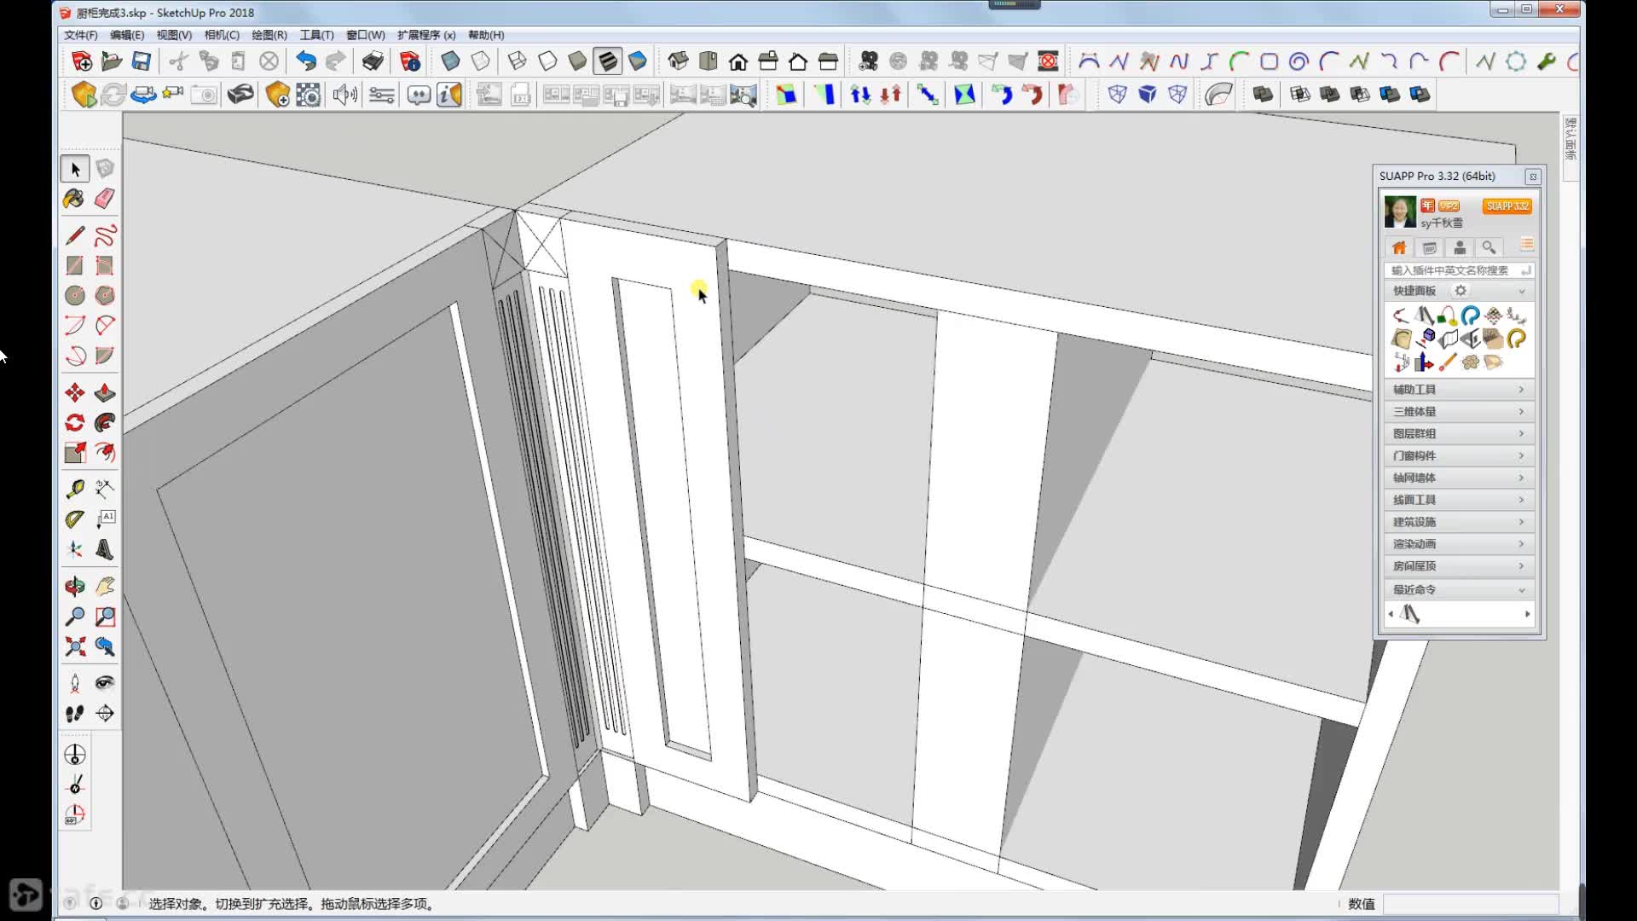This screenshot has width=1637, height=921.
Task: Select the Circle tool
Action: click(x=75, y=295)
